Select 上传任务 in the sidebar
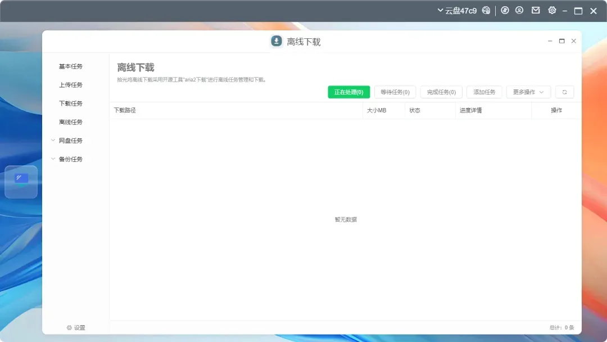Image resolution: width=607 pixels, height=342 pixels. click(x=70, y=85)
